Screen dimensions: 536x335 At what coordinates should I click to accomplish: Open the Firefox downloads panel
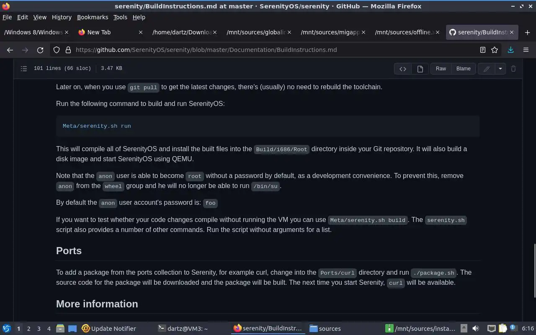(510, 50)
